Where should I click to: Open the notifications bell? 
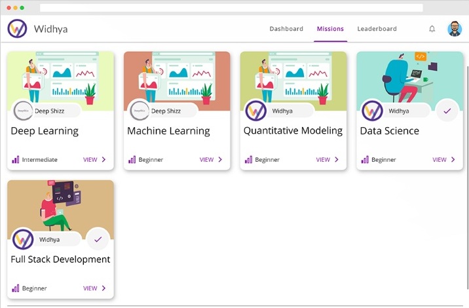[x=432, y=29]
